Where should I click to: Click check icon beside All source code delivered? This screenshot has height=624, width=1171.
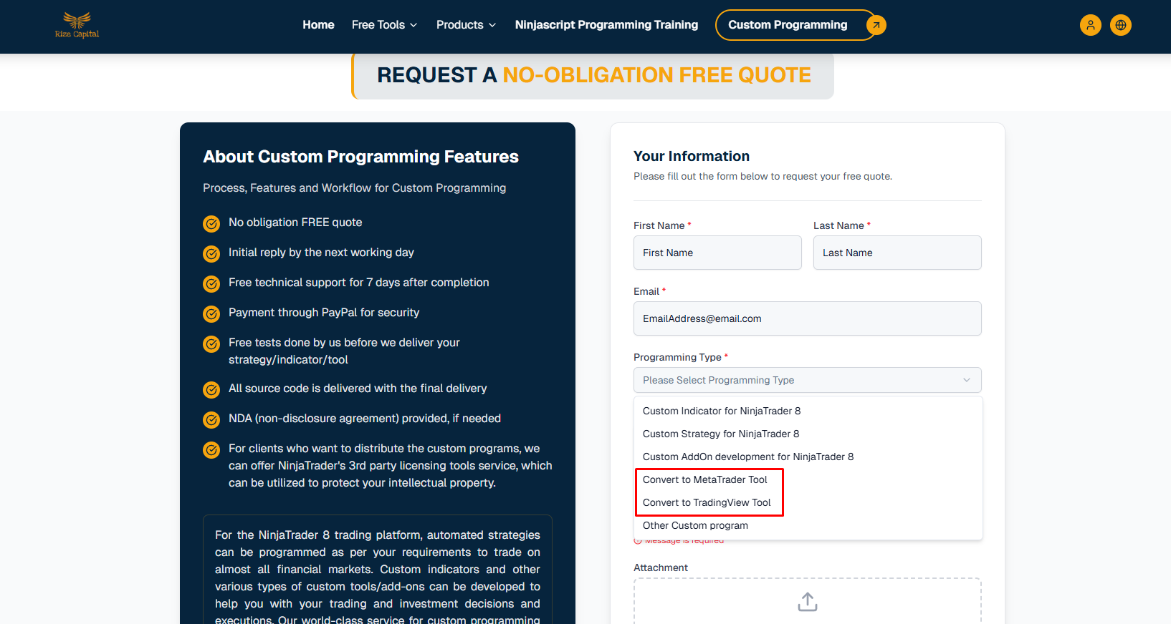click(211, 390)
